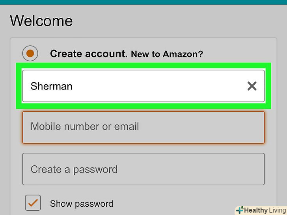Viewport: 287px width, 215px height.
Task: Click the Welcome heading
Action: pyautogui.click(x=41, y=20)
